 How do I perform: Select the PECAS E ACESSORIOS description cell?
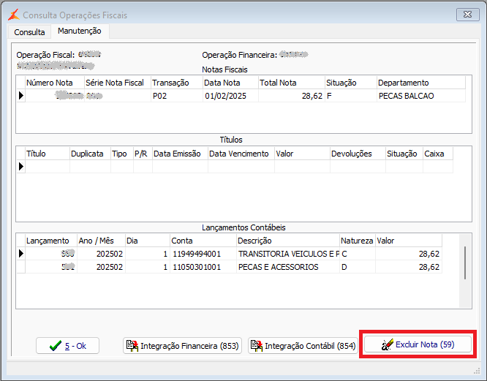(288, 267)
